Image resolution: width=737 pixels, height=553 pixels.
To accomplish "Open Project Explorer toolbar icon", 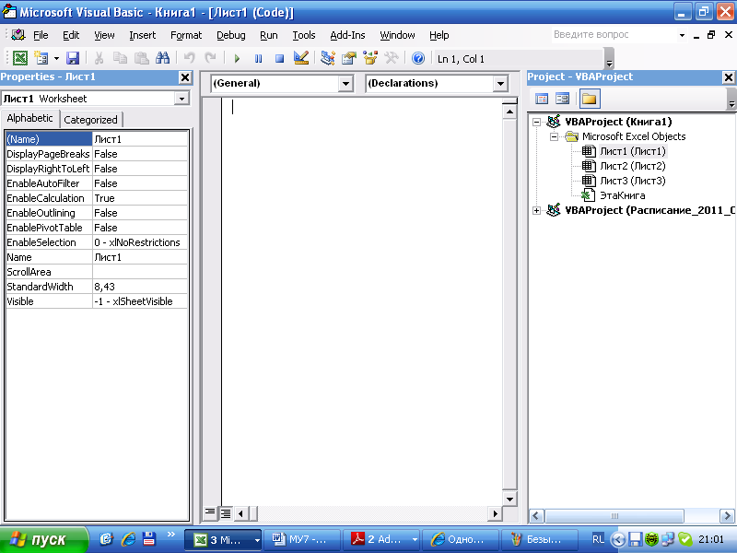I will [x=328, y=58].
